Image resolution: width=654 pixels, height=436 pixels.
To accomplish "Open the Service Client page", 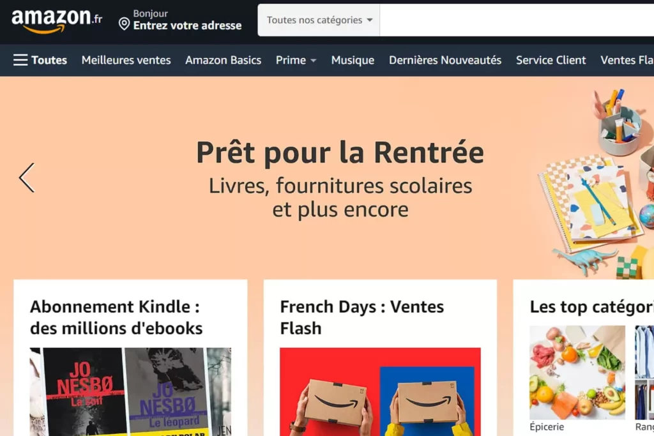I will (551, 60).
